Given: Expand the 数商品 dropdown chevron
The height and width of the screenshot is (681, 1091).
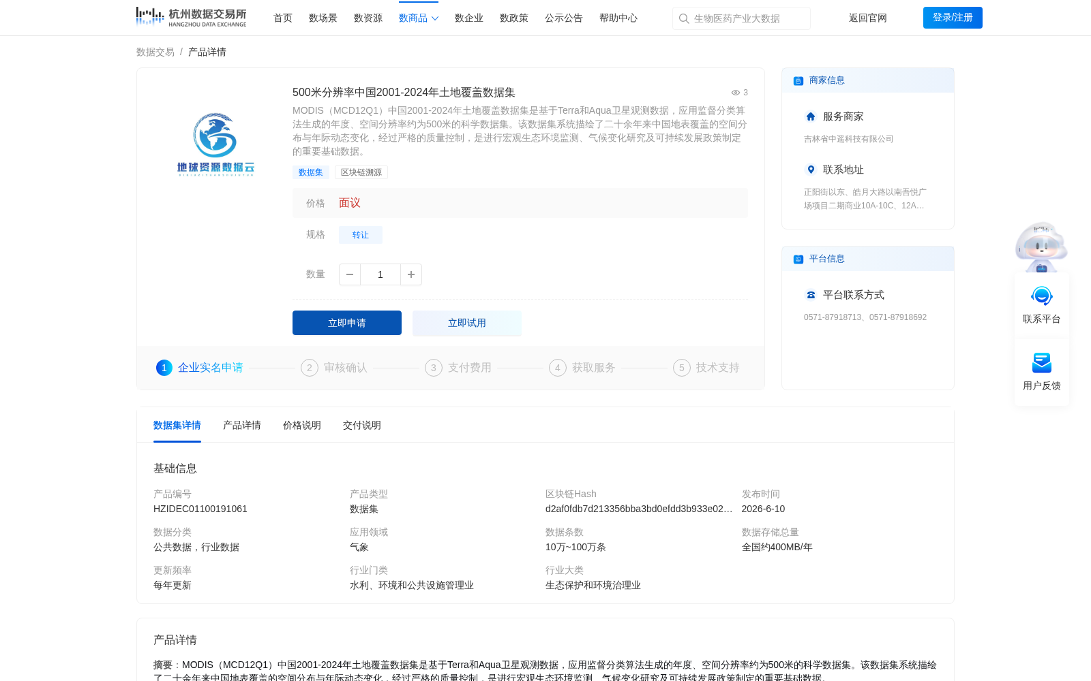Looking at the screenshot, I should [x=435, y=18].
